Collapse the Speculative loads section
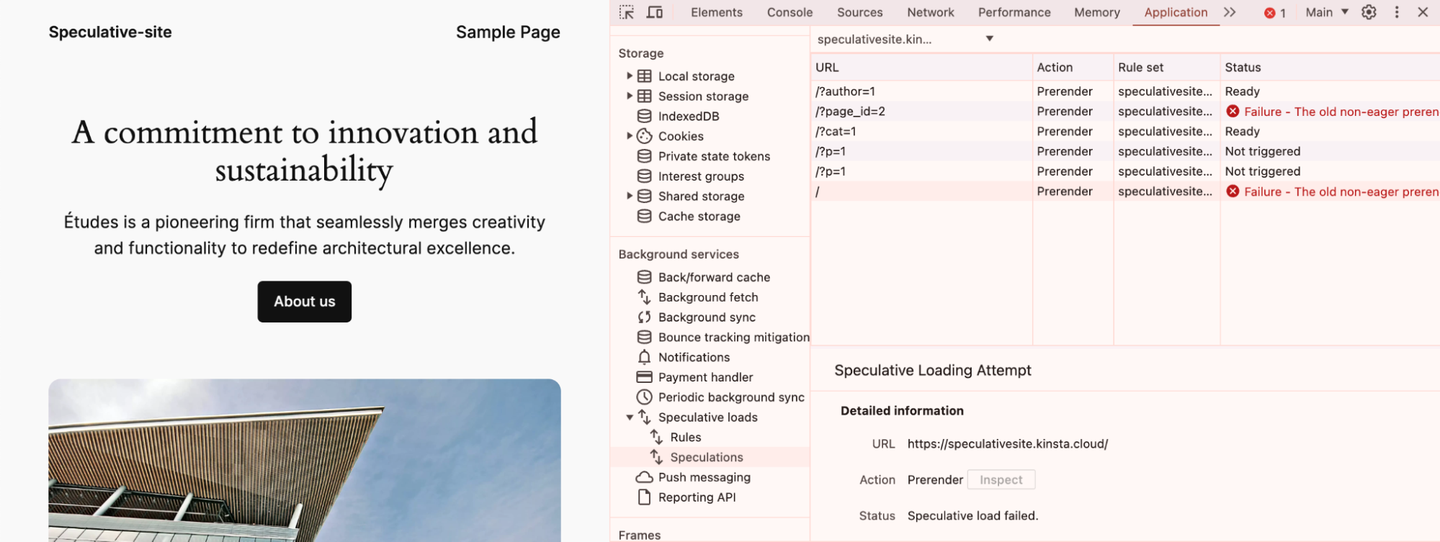The width and height of the screenshot is (1440, 542). (x=630, y=417)
